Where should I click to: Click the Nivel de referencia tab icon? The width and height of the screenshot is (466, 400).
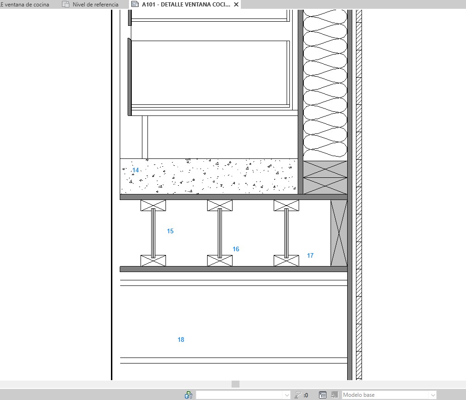pyautogui.click(x=66, y=5)
